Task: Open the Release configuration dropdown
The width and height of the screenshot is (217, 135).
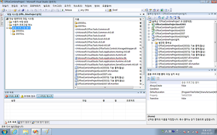Action: click(x=79, y=10)
